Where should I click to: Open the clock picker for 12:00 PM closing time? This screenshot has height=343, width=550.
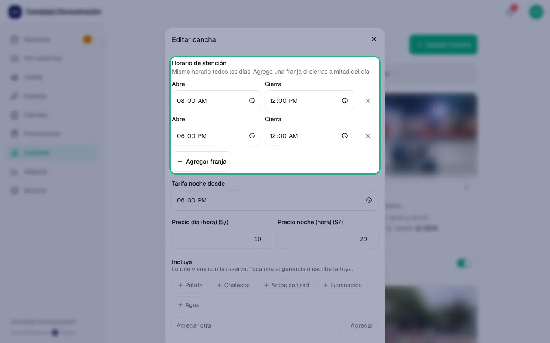click(345, 101)
